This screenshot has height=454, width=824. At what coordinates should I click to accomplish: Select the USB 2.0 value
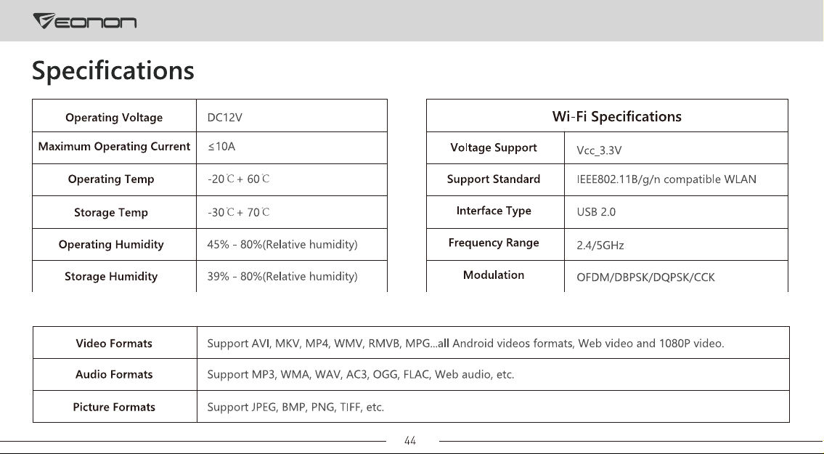tap(596, 212)
